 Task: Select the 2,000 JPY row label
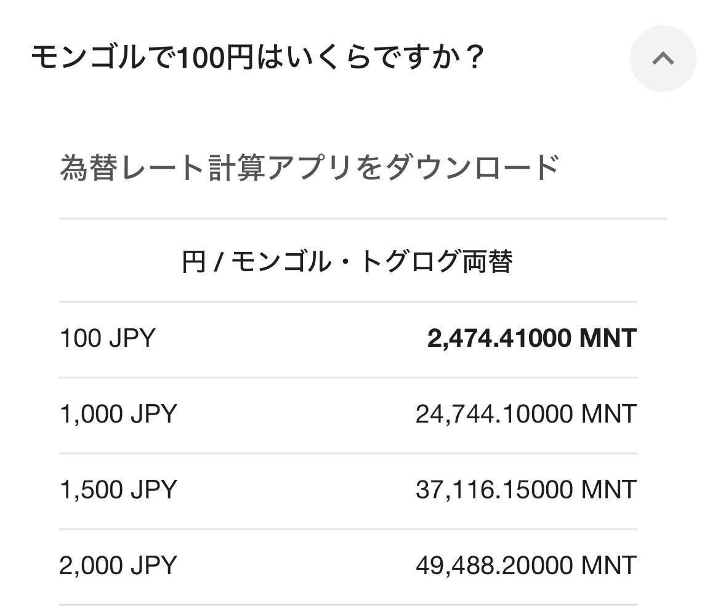(118, 566)
